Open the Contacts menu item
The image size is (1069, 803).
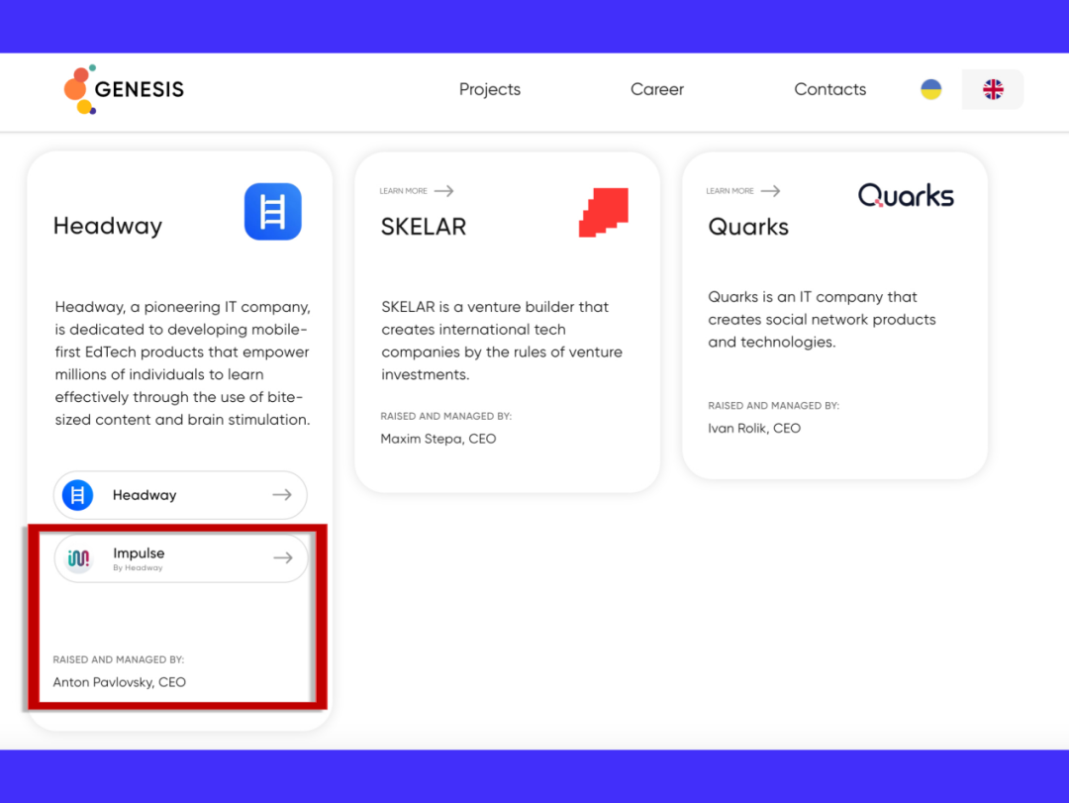point(829,89)
